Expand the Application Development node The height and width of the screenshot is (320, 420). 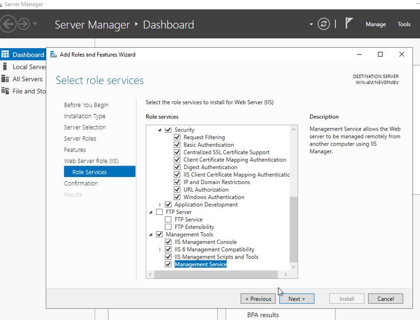[160, 204]
